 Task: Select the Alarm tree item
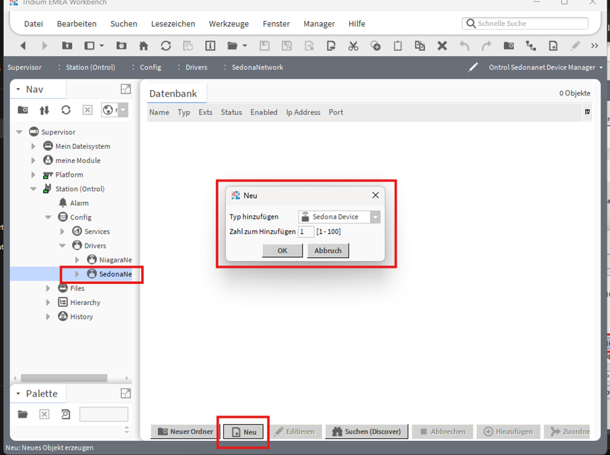[x=79, y=203]
